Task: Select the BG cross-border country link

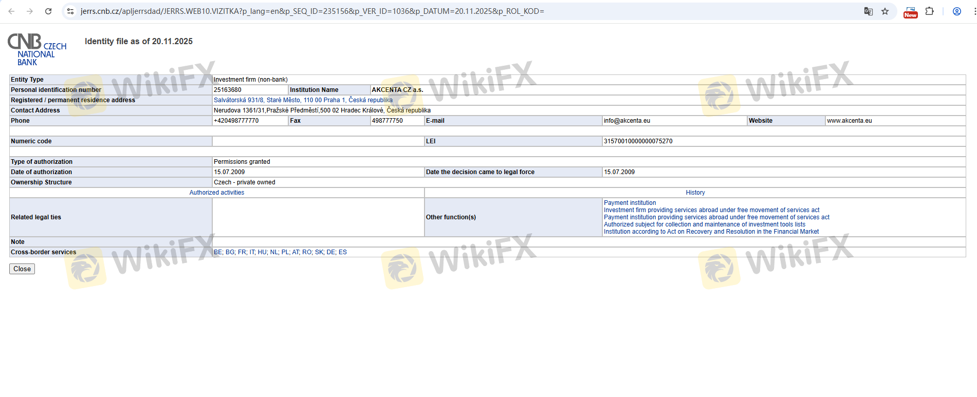Action: click(x=230, y=252)
